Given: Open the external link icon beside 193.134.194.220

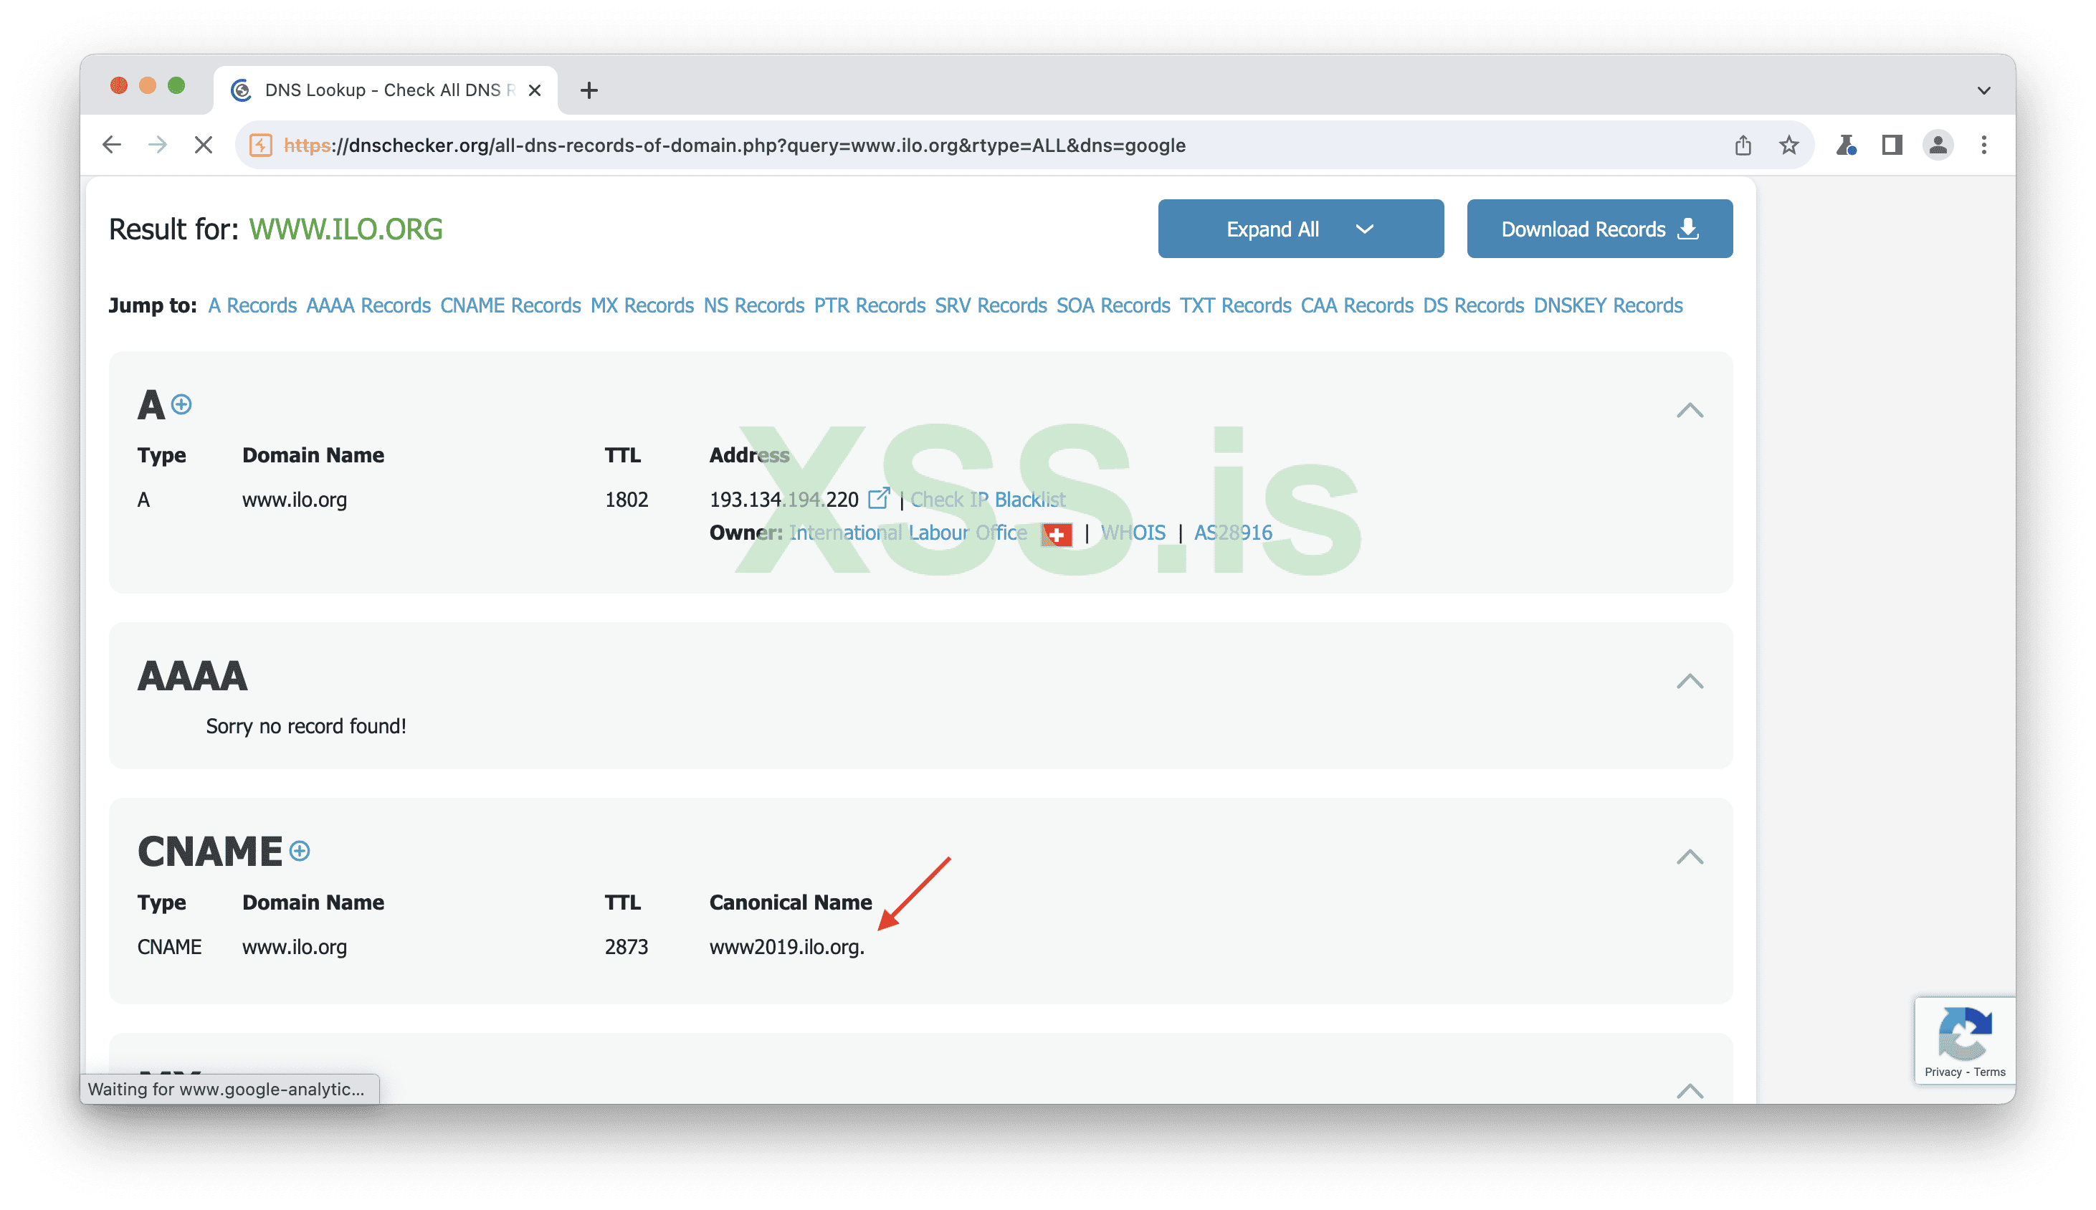Looking at the screenshot, I should 878,499.
